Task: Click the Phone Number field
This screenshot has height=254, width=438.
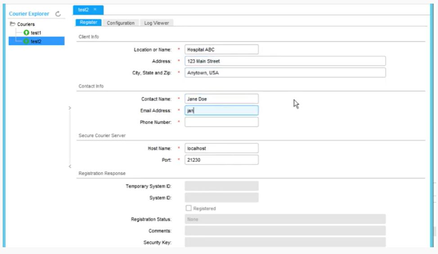Action: point(221,122)
